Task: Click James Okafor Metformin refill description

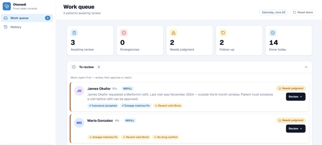Action: pos(180,97)
